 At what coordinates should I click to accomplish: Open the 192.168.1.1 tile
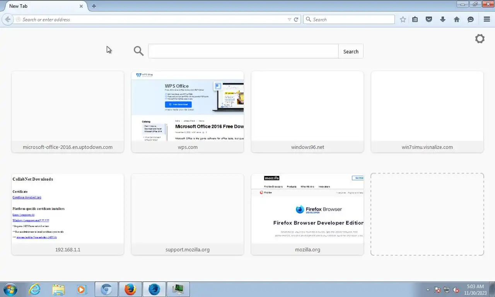[x=68, y=214]
